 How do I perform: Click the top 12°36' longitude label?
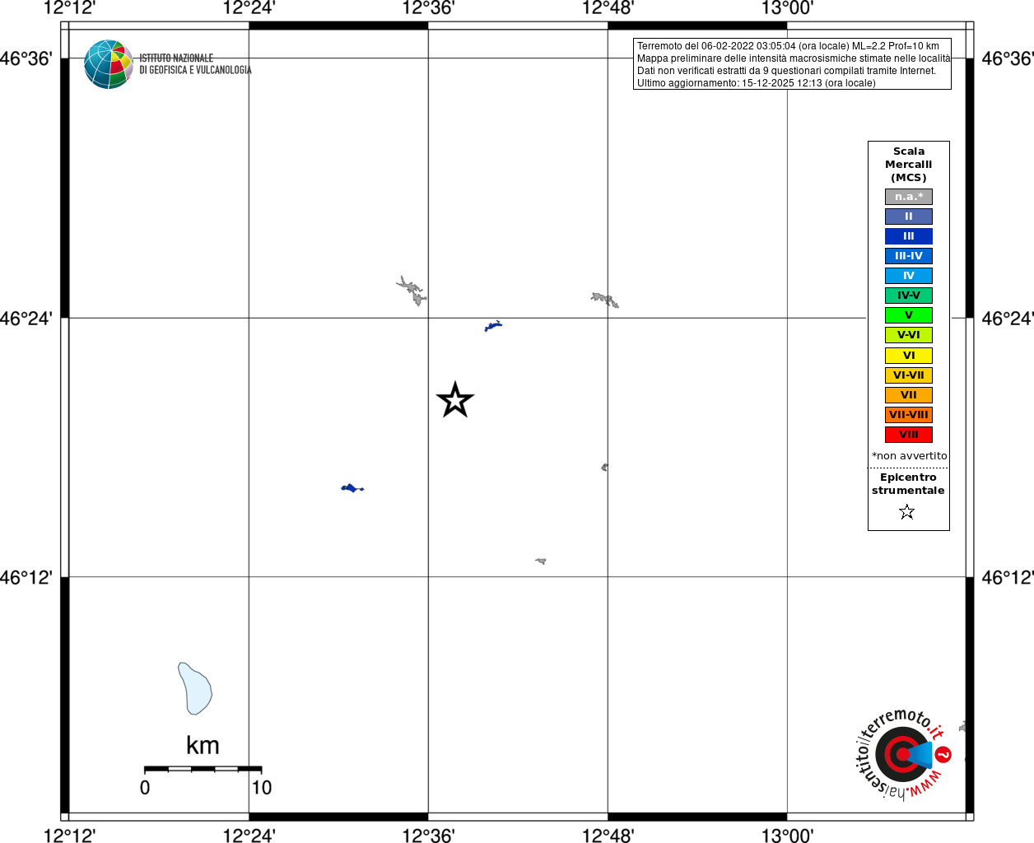pos(428,8)
